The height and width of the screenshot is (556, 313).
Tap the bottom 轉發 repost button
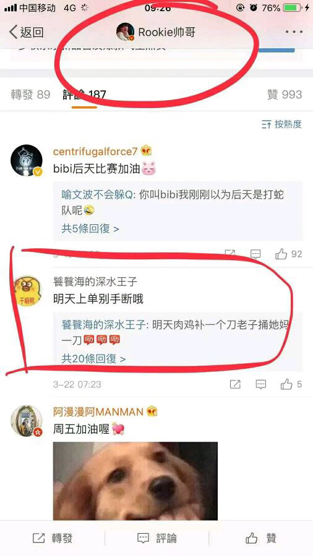pos(53,538)
